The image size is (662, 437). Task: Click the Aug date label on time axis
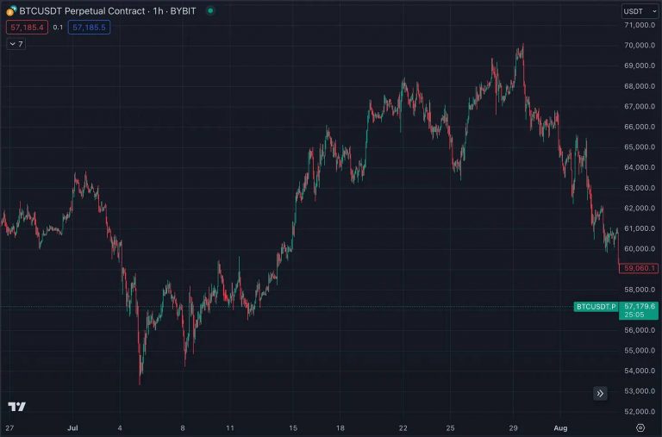pos(560,428)
